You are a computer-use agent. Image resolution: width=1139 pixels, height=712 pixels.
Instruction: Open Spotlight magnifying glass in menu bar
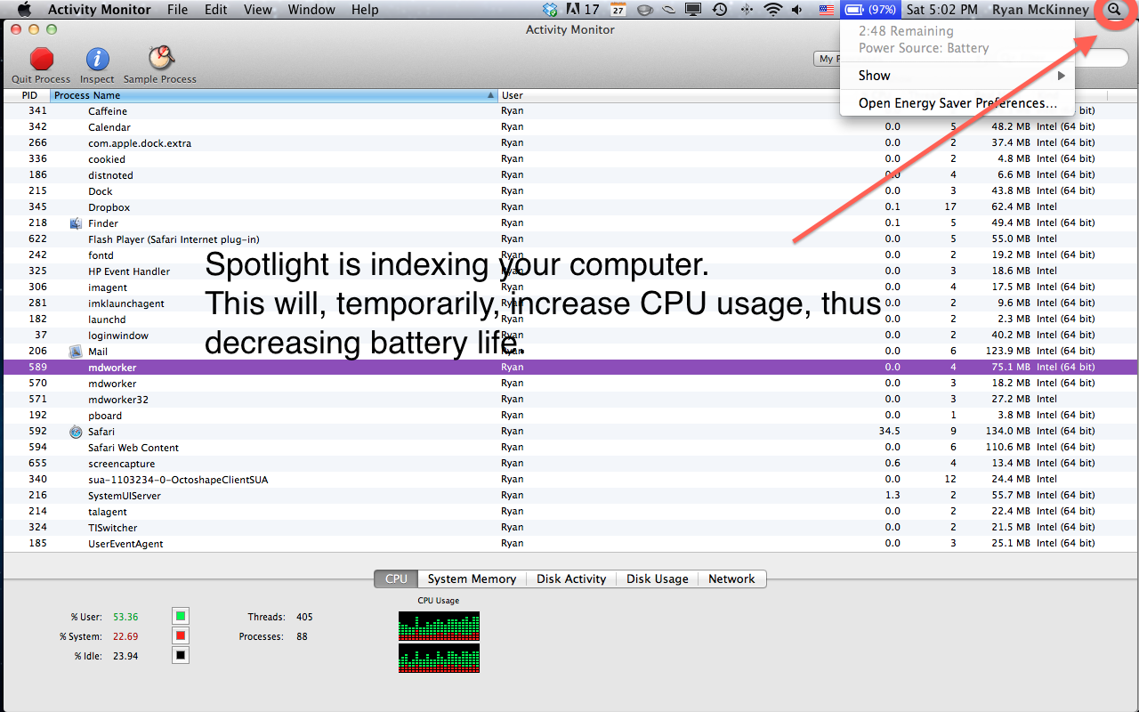pos(1115,10)
